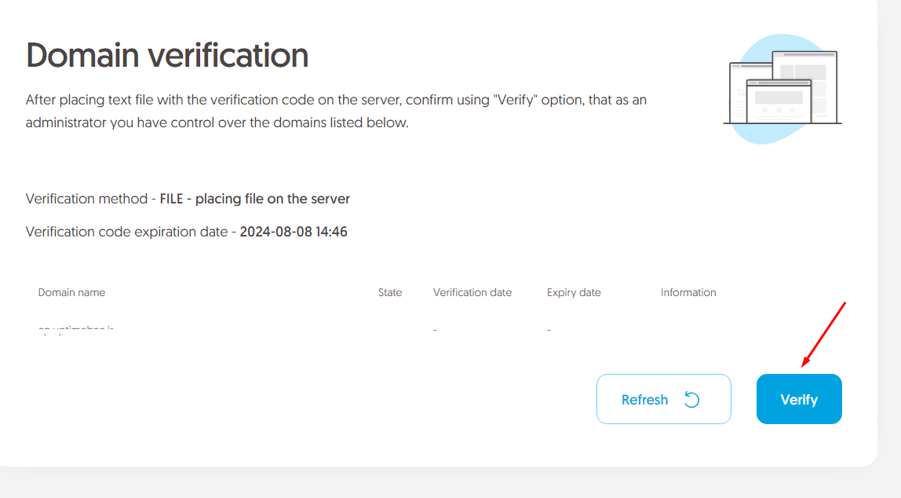This screenshot has height=498, width=901.
Task: Click the "Verification code expiration date" label
Action: 130,232
